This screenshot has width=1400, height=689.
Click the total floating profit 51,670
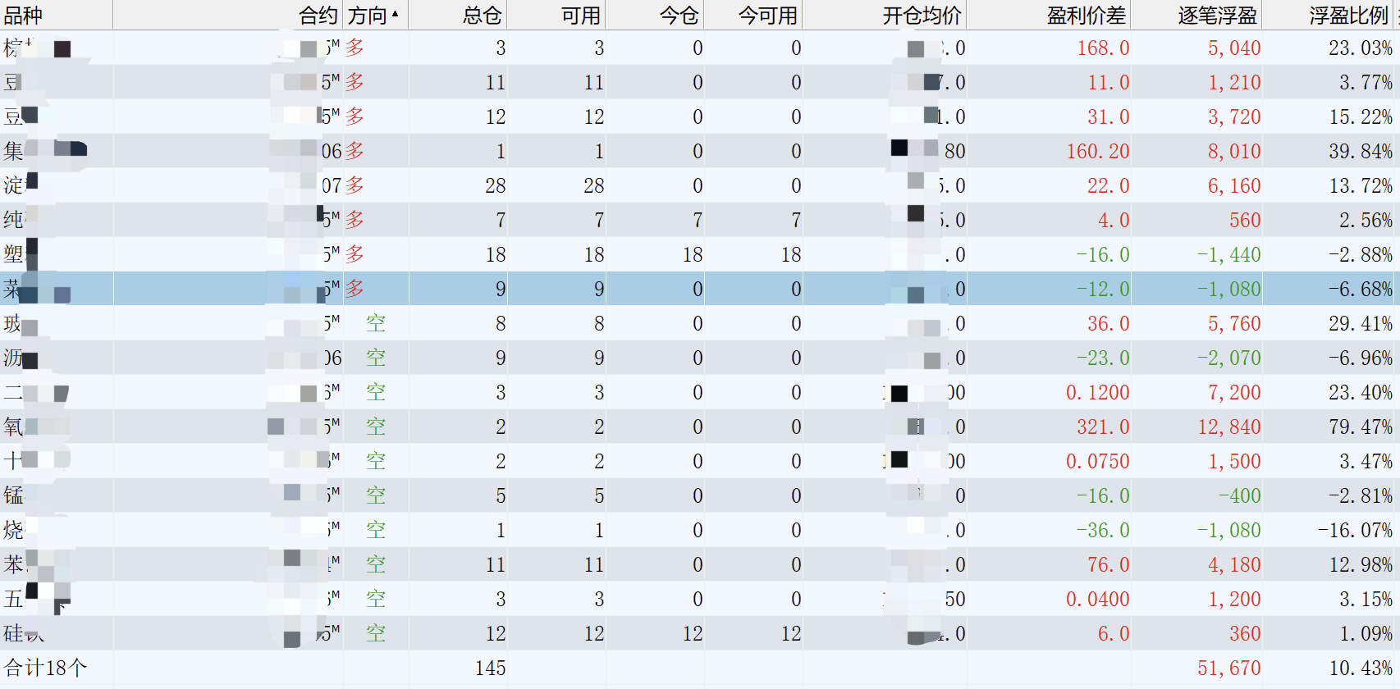[x=1228, y=668]
